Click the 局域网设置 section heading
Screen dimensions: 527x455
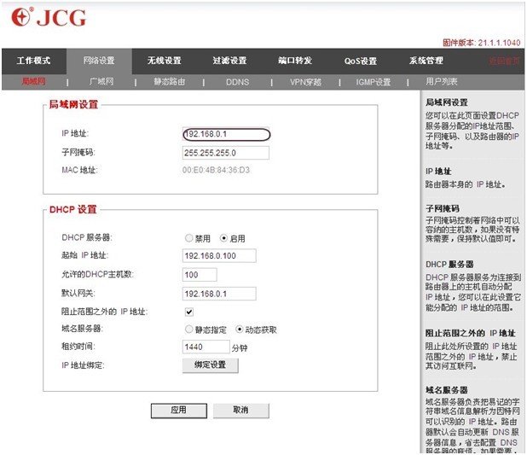coord(73,104)
